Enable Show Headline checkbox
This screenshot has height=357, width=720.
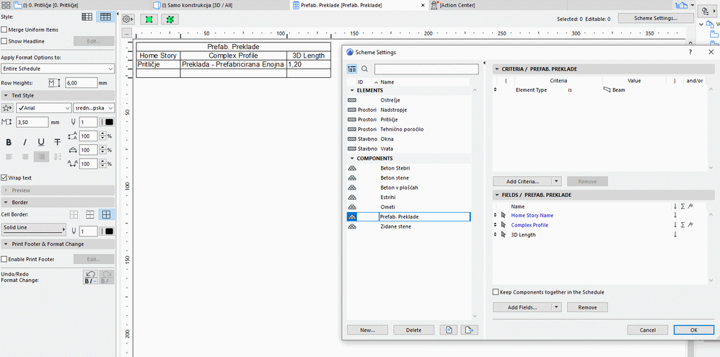click(4, 41)
